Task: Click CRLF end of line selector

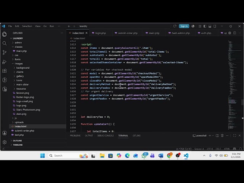Action: [x=218, y=149]
